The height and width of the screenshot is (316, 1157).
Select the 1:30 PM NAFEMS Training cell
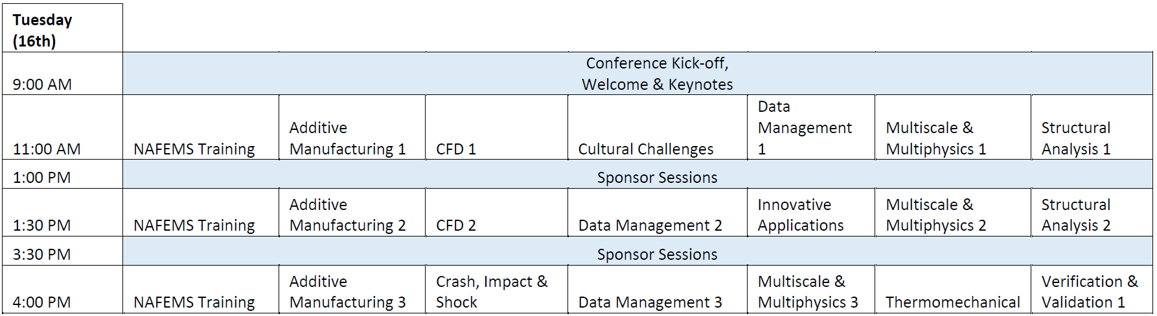pyautogui.click(x=201, y=213)
